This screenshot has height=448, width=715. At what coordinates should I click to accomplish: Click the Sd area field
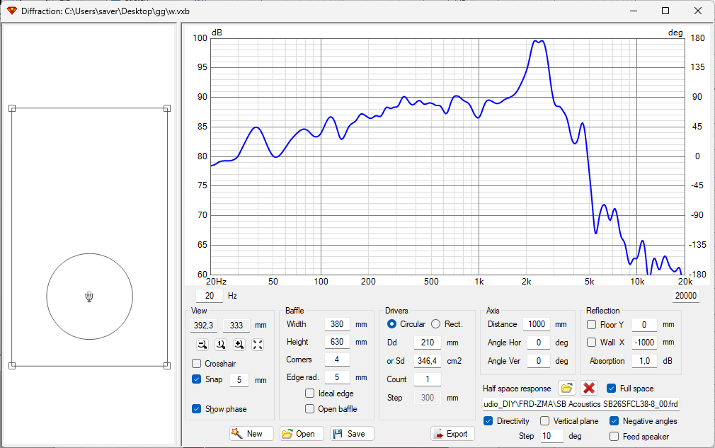[428, 361]
